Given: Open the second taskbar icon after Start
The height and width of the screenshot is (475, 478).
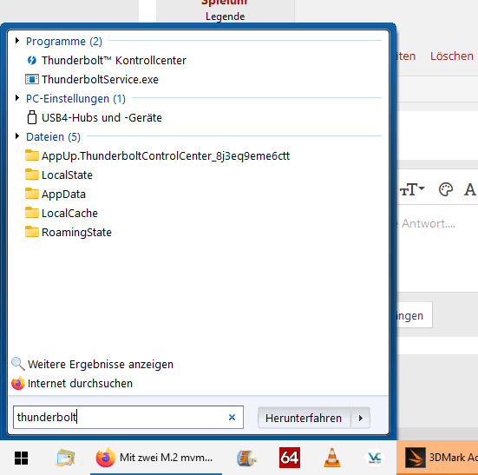Looking at the screenshot, I should 65,458.
